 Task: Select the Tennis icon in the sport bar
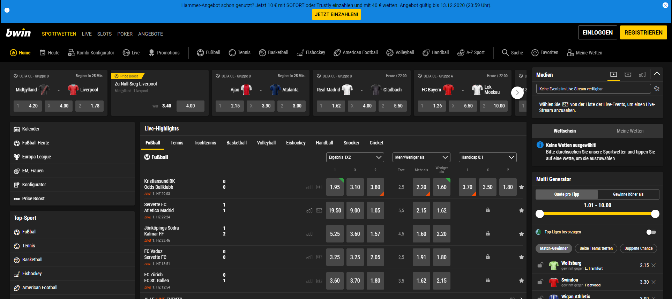click(x=232, y=53)
